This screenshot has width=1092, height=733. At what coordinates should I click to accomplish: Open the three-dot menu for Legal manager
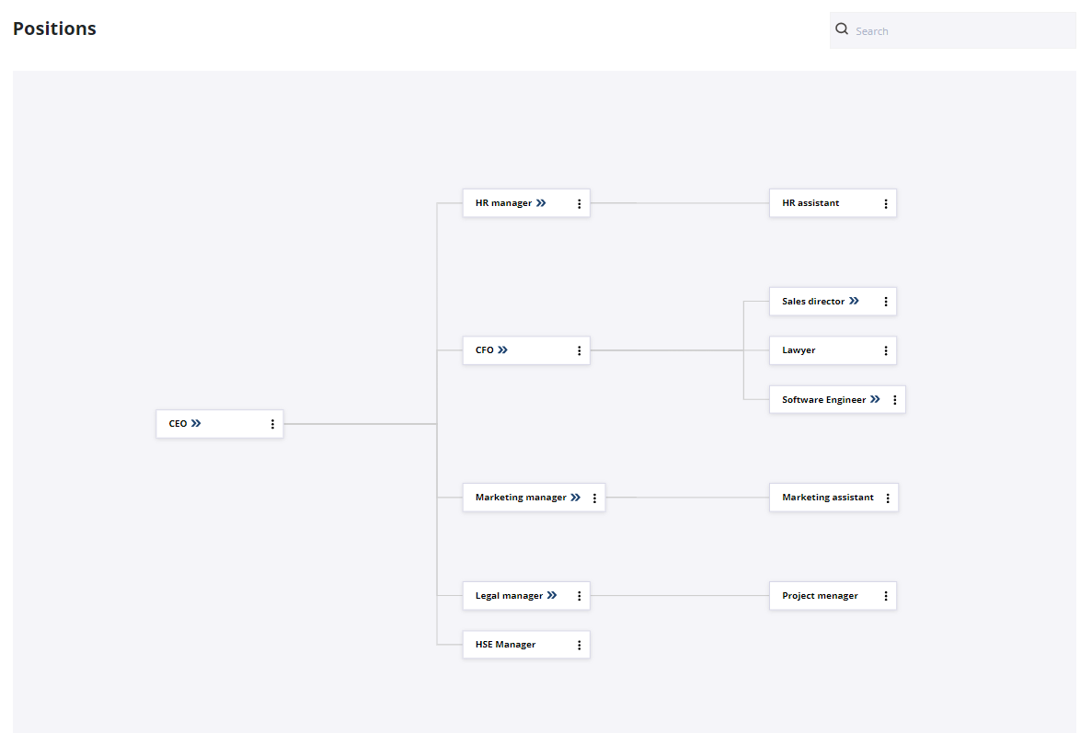click(x=579, y=596)
